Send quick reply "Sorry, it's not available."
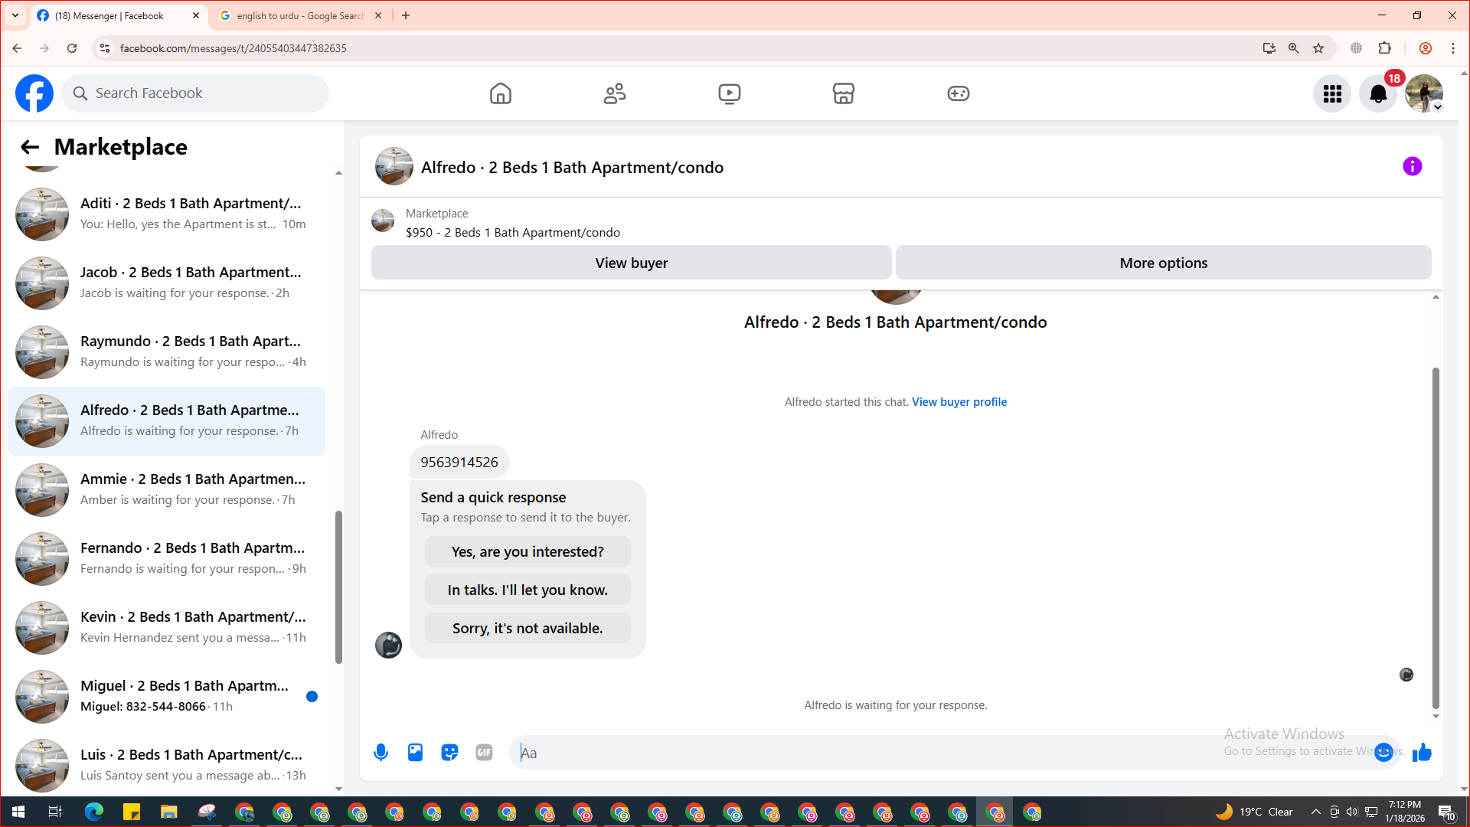This screenshot has width=1470, height=827. (528, 628)
